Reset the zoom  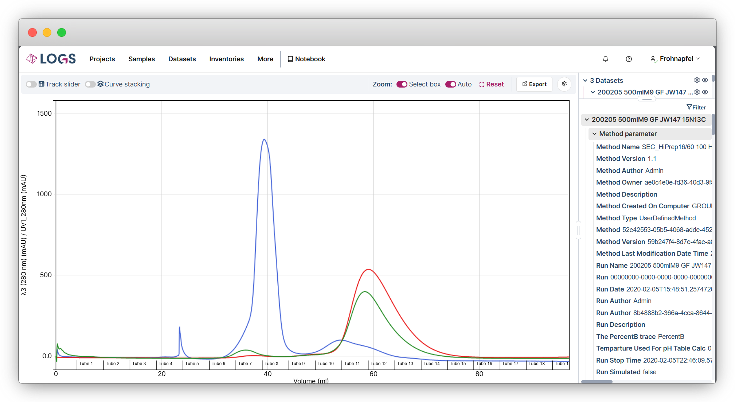[x=491, y=84]
